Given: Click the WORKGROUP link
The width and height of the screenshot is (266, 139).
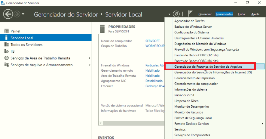Looking at the screenshot, I should (x=155, y=46).
